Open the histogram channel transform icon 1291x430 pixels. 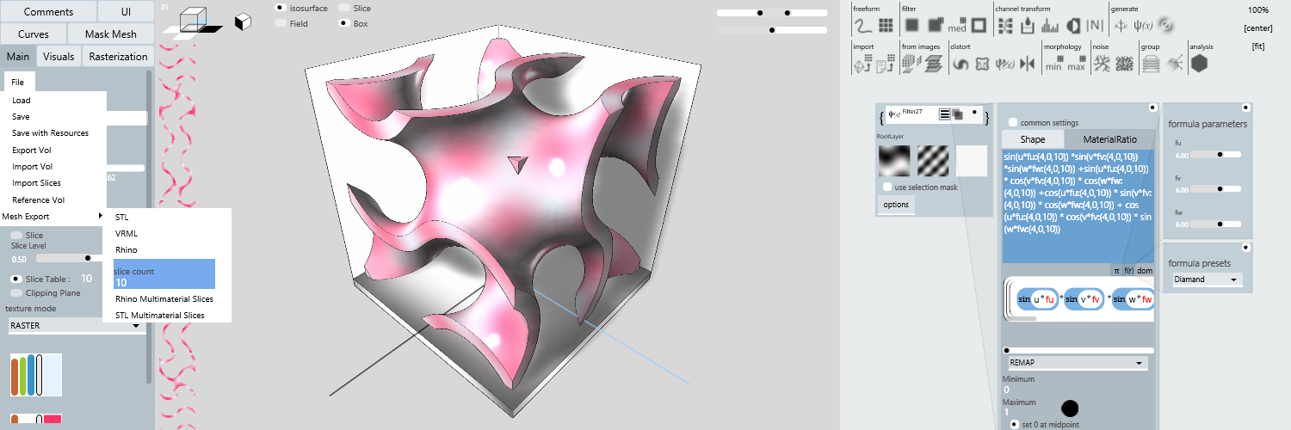coord(1051,25)
